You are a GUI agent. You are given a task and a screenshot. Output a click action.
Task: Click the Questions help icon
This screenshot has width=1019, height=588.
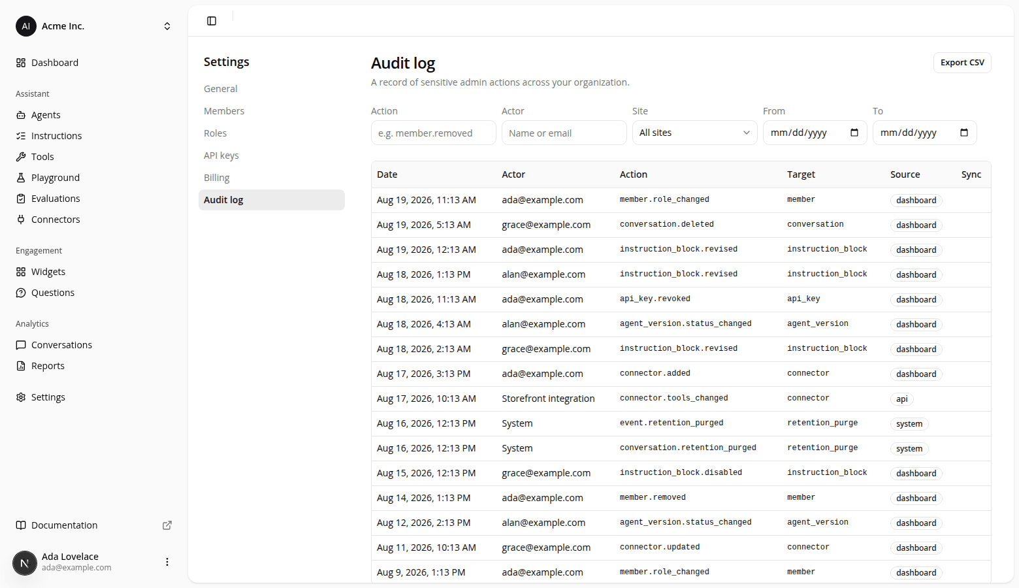coord(21,293)
